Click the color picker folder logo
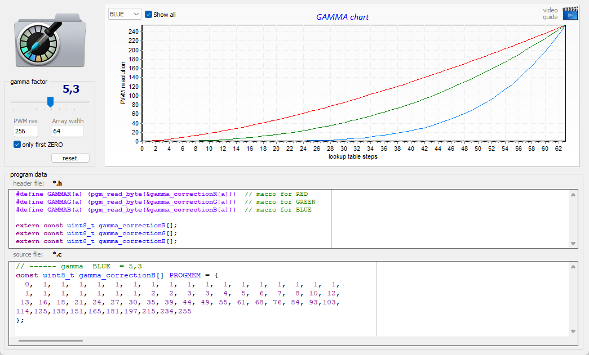This screenshot has height=355, width=589. (50, 41)
